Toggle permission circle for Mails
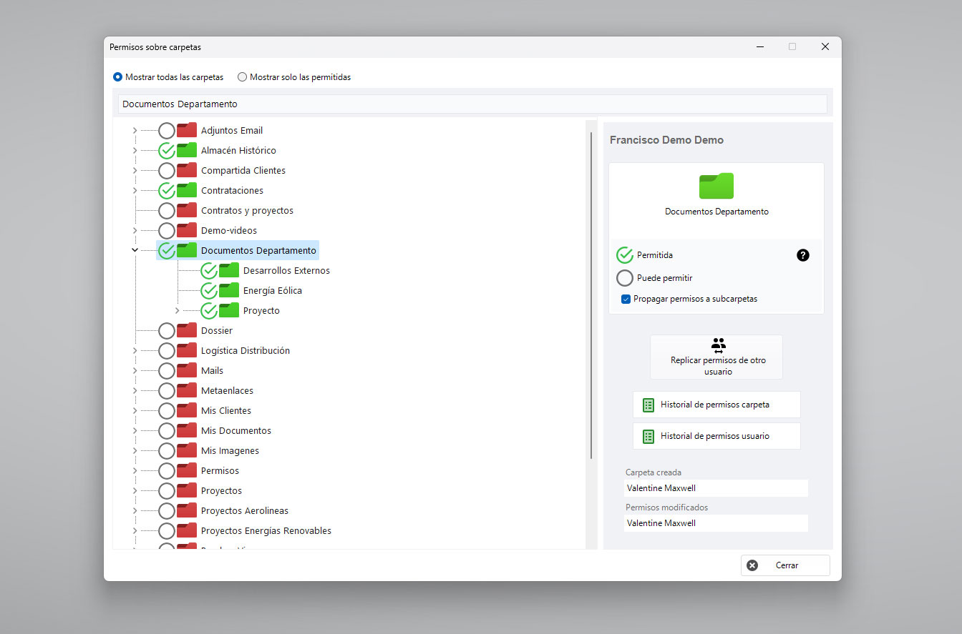 point(167,371)
